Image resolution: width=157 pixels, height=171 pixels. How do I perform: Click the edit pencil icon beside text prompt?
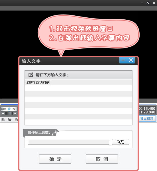31,75
